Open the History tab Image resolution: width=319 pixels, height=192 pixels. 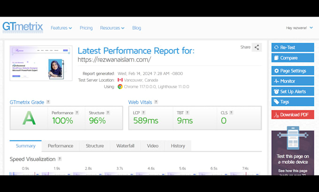coord(178,146)
